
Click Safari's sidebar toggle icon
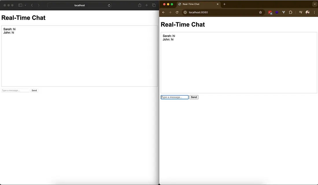point(20,5)
